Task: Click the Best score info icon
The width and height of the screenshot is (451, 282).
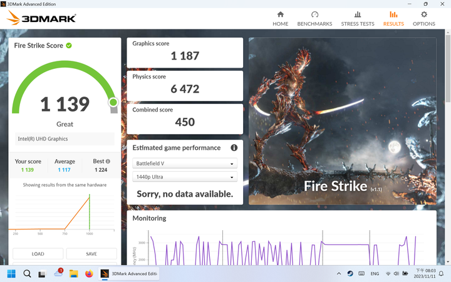Action: pyautogui.click(x=108, y=162)
